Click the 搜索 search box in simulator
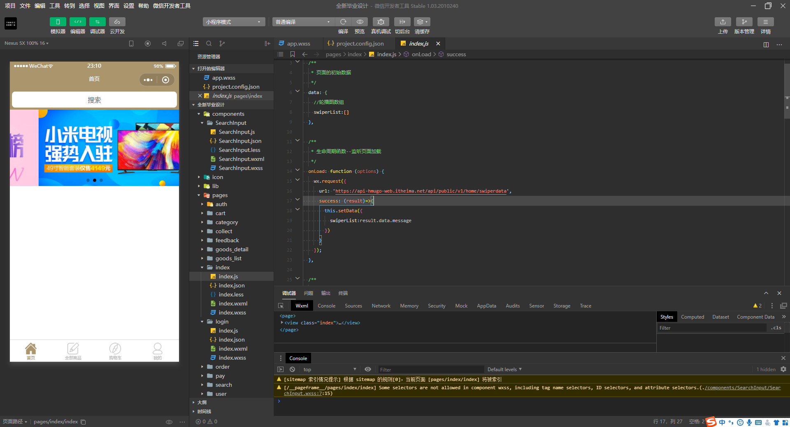Image resolution: width=790 pixels, height=427 pixels. [94, 100]
